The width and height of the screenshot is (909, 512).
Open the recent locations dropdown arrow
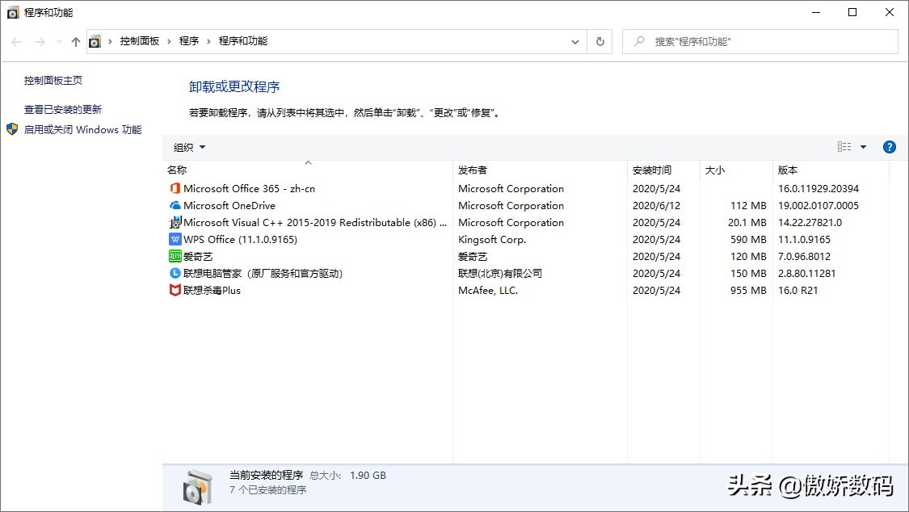59,42
